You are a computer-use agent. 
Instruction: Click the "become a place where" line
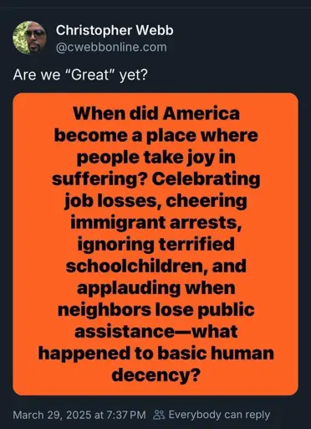[156, 136]
